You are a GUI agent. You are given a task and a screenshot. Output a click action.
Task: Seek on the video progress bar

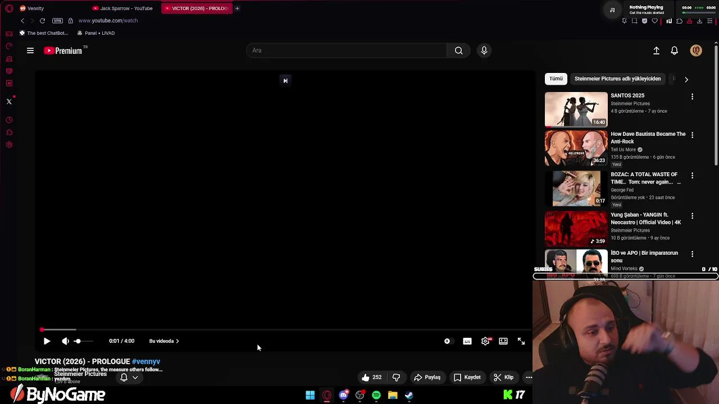click(x=286, y=329)
